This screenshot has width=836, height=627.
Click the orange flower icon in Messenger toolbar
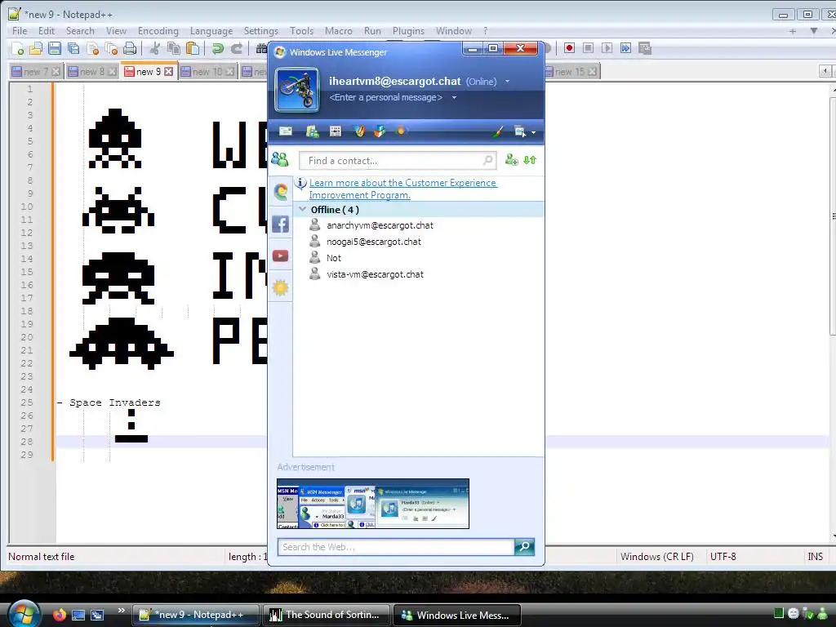(401, 131)
